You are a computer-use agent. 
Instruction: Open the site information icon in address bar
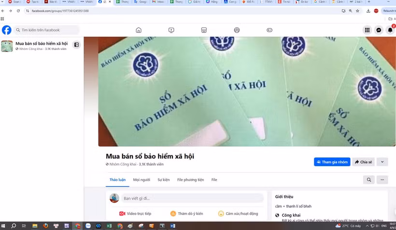pos(28,11)
